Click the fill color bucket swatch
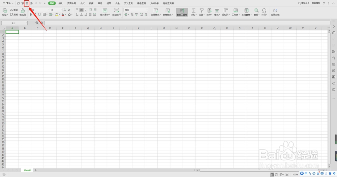The image size is (337, 177). 57,14
